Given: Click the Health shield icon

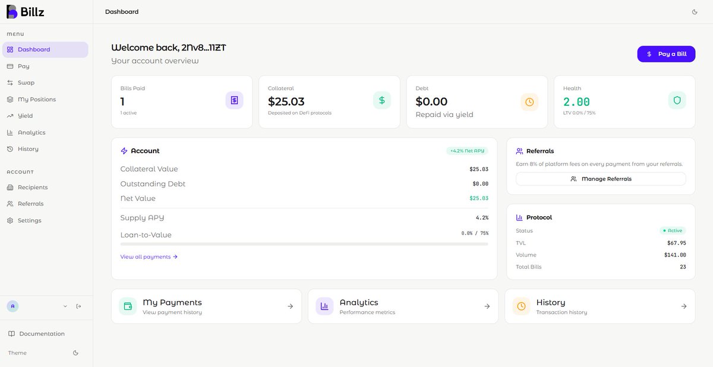Looking at the screenshot, I should [x=677, y=100].
